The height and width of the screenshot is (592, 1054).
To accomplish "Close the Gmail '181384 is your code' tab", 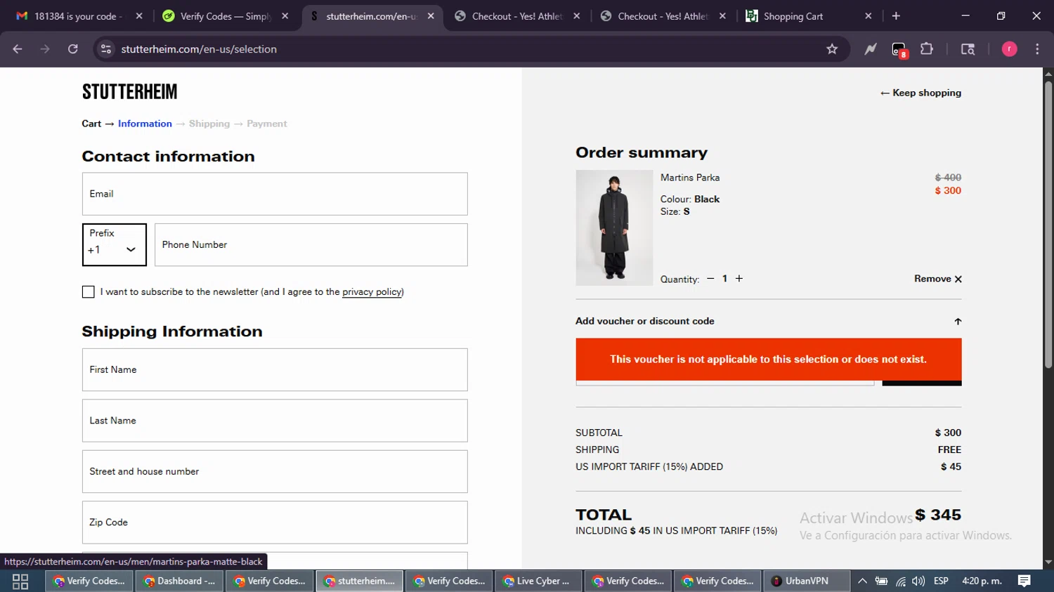I will coord(139,16).
